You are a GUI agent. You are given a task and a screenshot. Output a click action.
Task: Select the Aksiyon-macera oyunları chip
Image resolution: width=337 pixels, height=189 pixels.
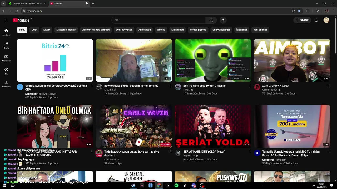[x=96, y=30]
